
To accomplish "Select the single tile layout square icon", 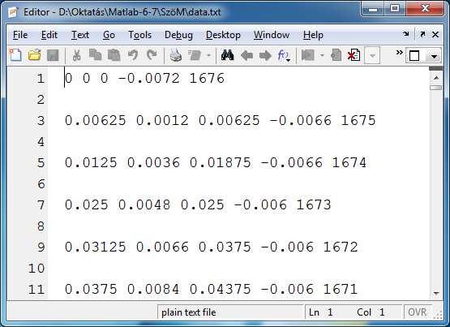I will (414, 56).
